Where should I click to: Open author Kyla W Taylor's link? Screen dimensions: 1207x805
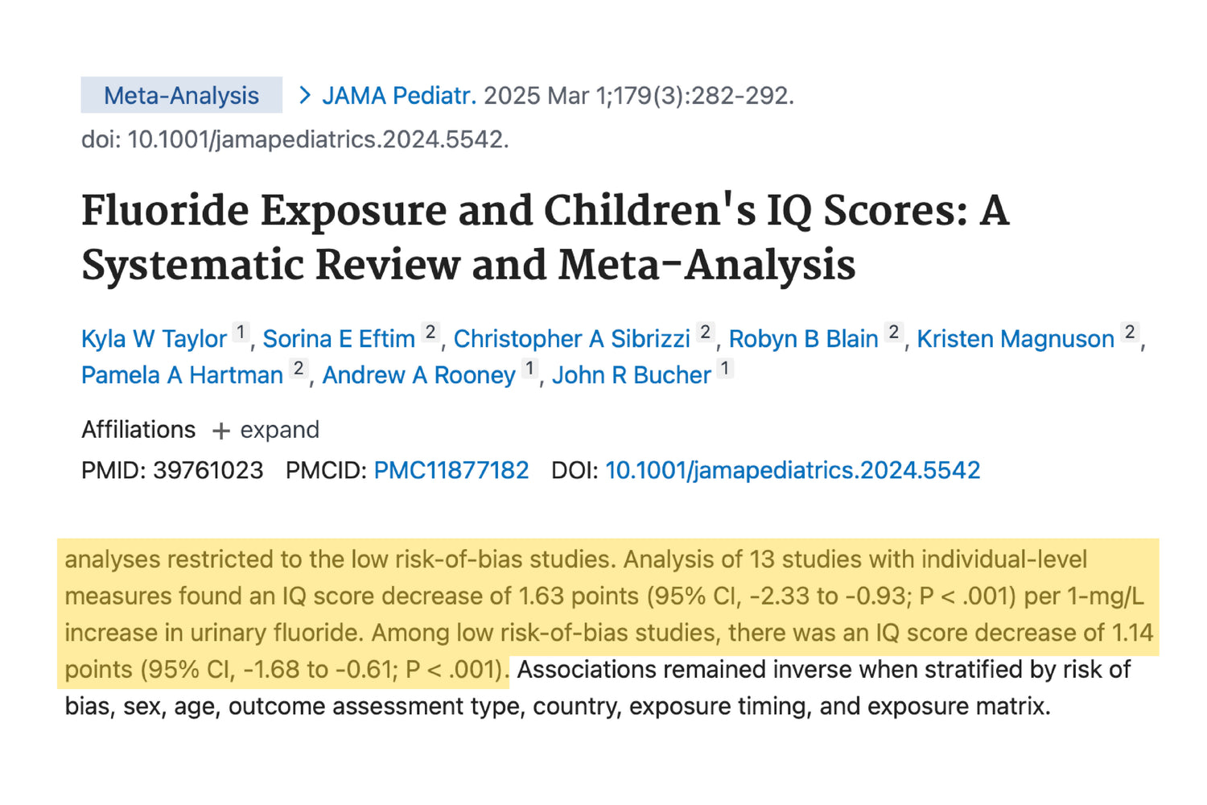coord(154,339)
